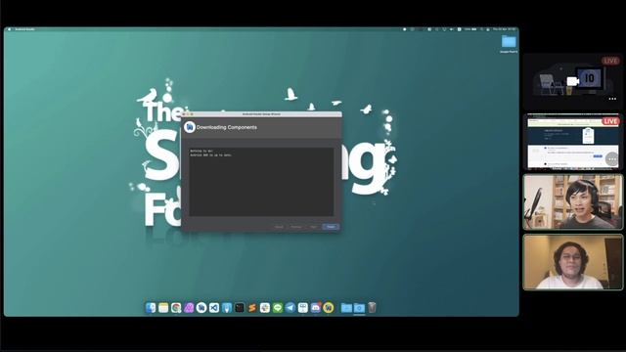The width and height of the screenshot is (626, 352).
Task: Open the Android Studio menu bar item
Action: [x=25, y=29]
